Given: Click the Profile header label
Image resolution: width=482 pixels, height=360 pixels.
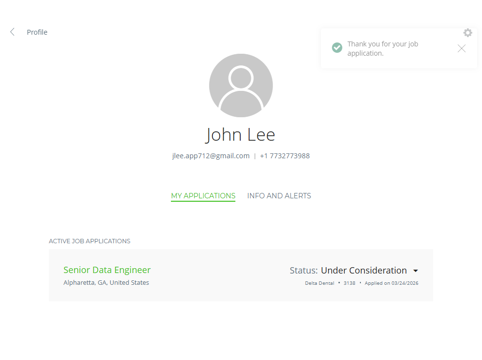Looking at the screenshot, I should pos(37,32).
